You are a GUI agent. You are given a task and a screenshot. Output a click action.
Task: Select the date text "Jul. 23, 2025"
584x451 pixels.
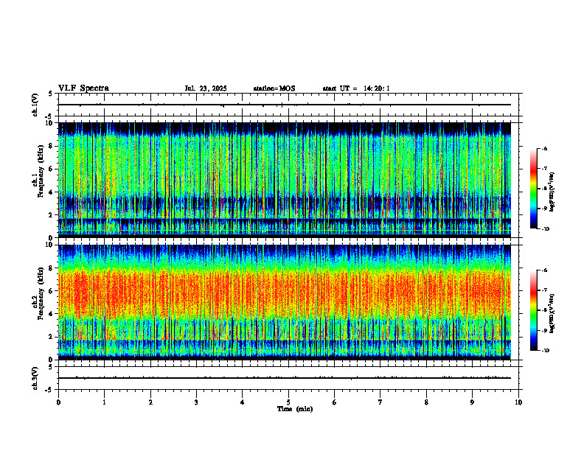(x=206, y=88)
